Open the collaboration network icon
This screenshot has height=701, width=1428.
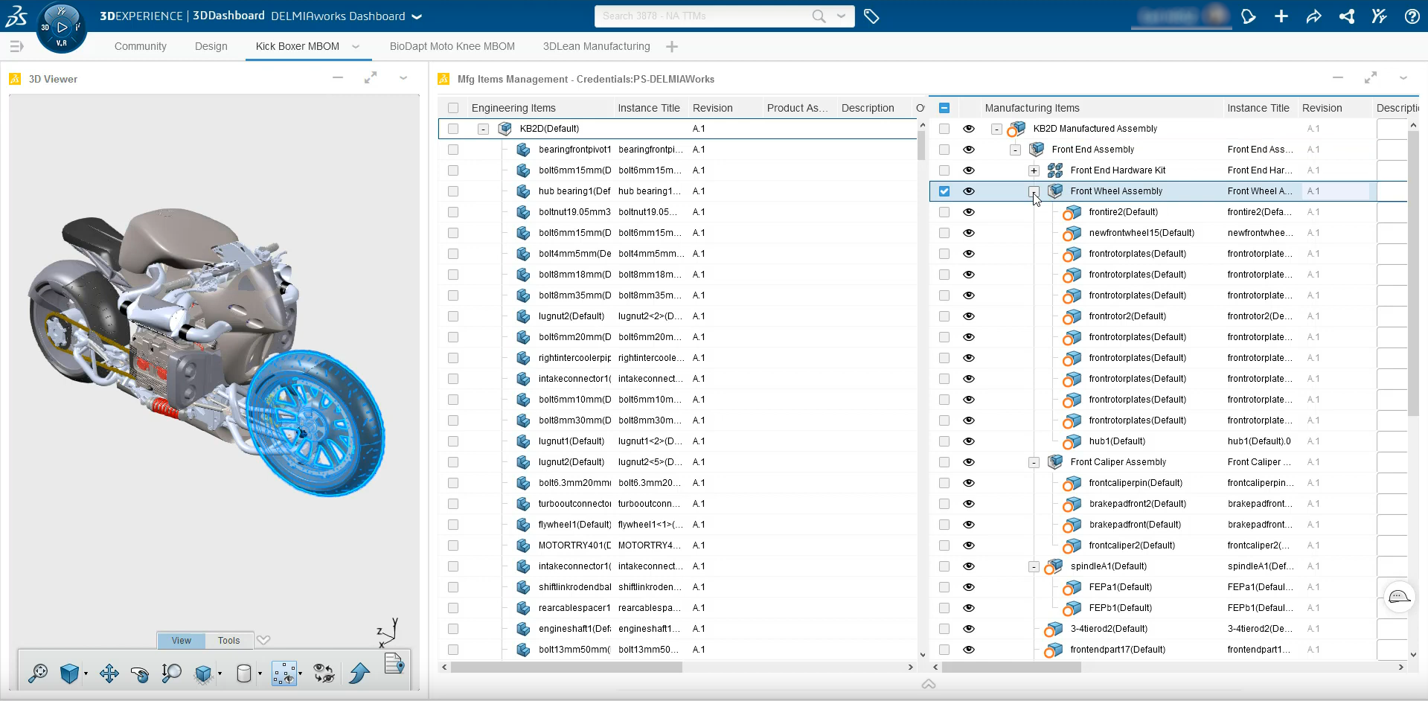(x=1346, y=16)
